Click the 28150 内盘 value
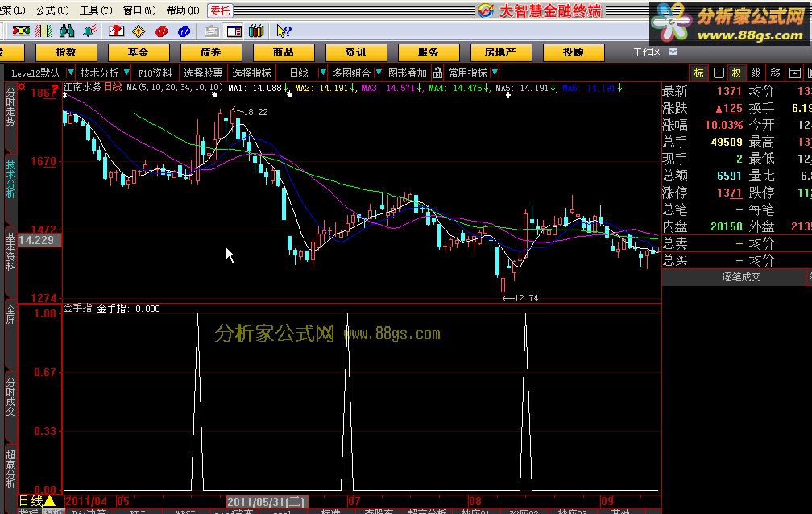This screenshot has width=812, height=514. click(727, 226)
